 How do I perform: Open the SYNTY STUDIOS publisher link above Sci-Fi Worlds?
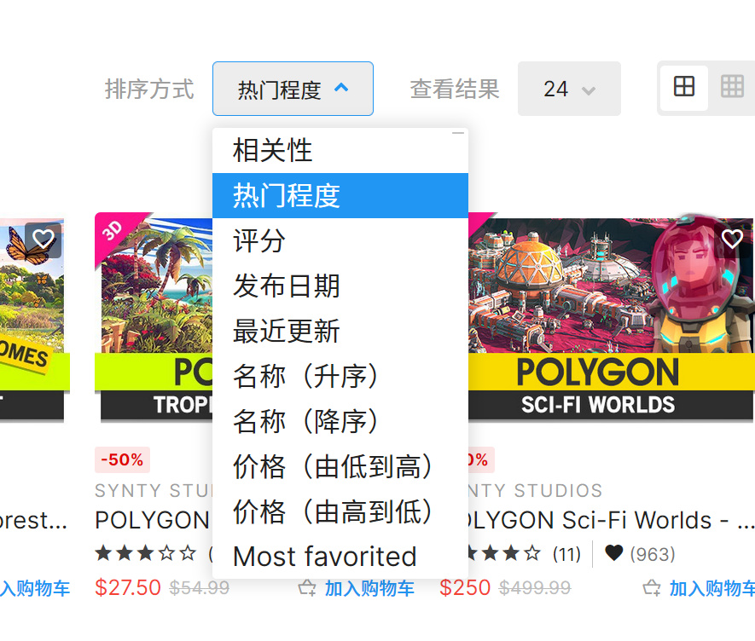536,490
